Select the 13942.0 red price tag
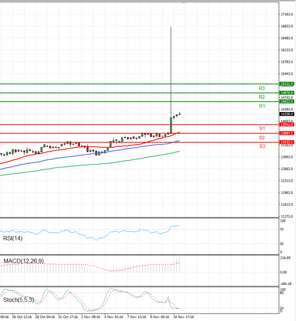Image resolution: width=296 pixels, height=321 pixels. [287, 125]
